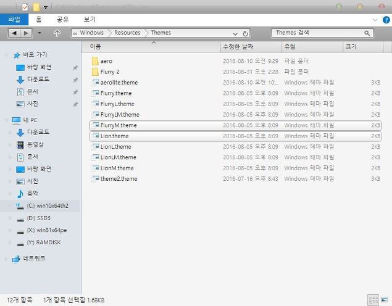Select 내 PC in navigation pane
This screenshot has height=306, width=392.
coord(30,120)
